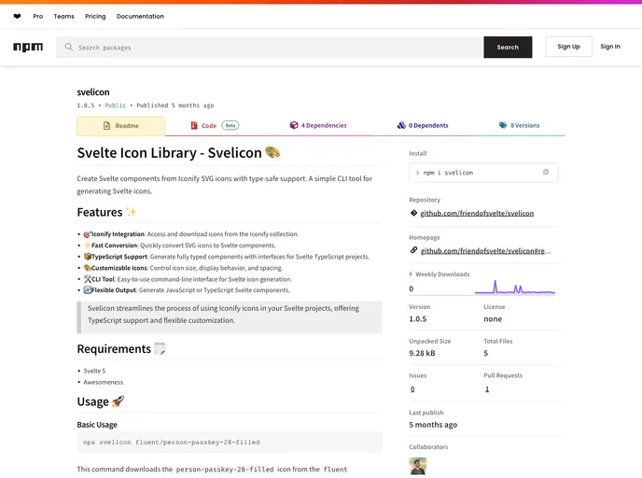
Task: Click the npx svelicon code block
Action: pos(230,443)
